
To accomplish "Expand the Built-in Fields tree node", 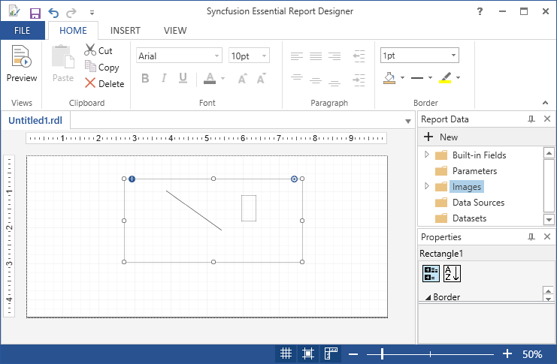I will (427, 155).
